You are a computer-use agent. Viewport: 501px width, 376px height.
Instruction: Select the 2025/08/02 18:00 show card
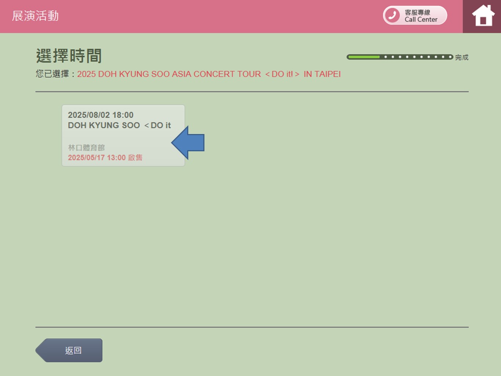coord(123,135)
